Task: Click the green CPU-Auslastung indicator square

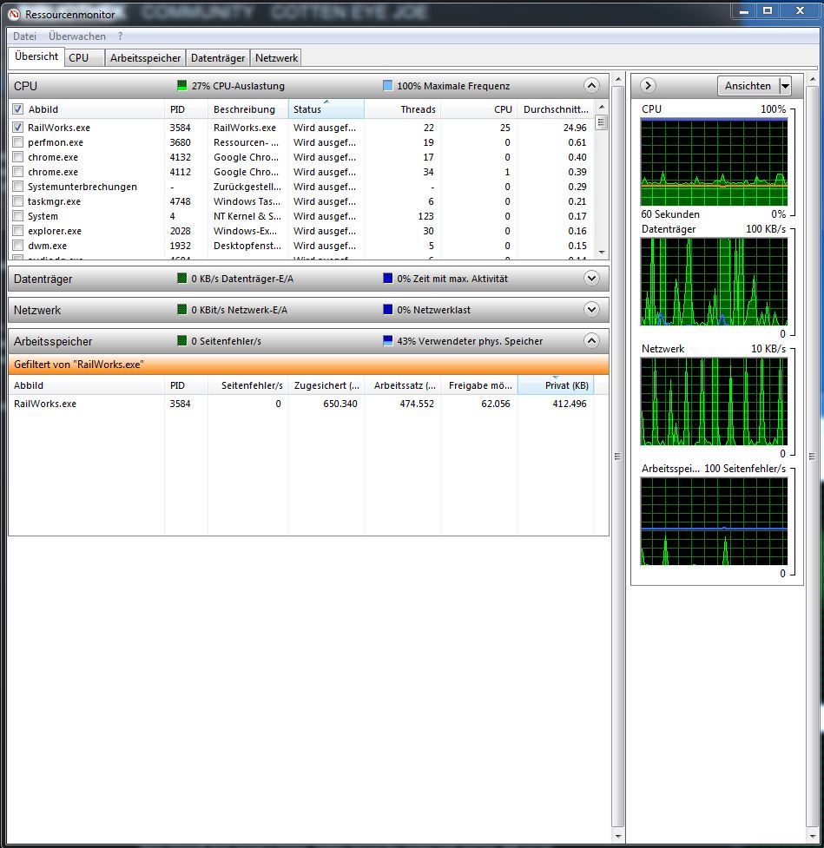Action: tap(181, 85)
